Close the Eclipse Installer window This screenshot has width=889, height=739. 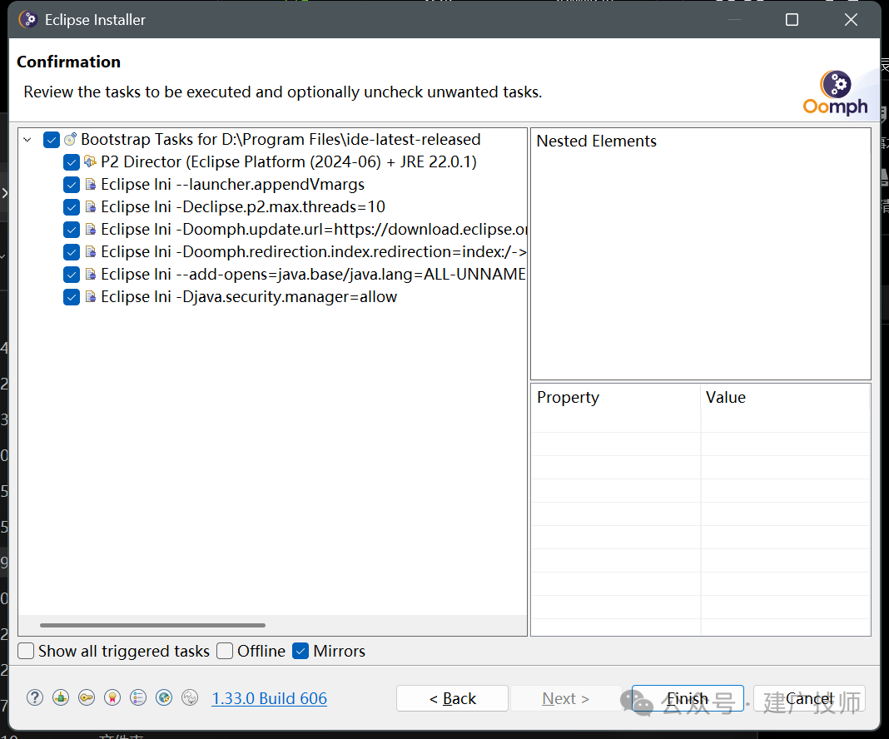pyautogui.click(x=851, y=20)
